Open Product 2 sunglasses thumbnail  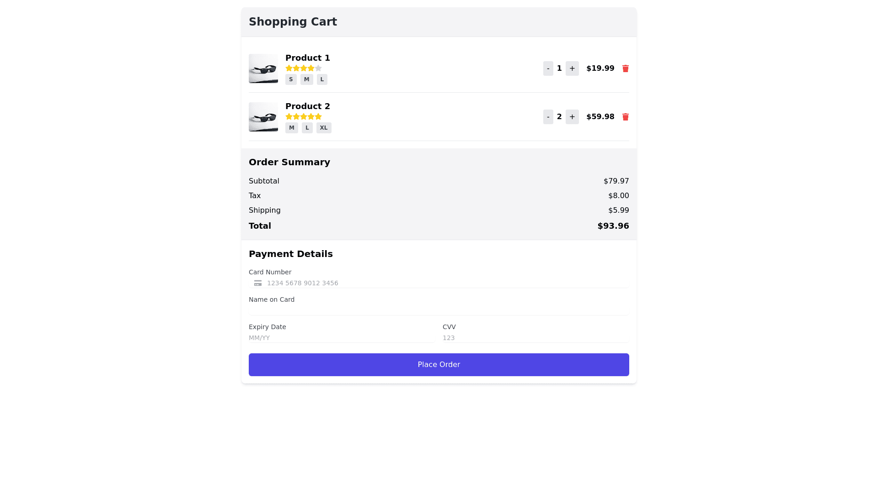tap(263, 117)
